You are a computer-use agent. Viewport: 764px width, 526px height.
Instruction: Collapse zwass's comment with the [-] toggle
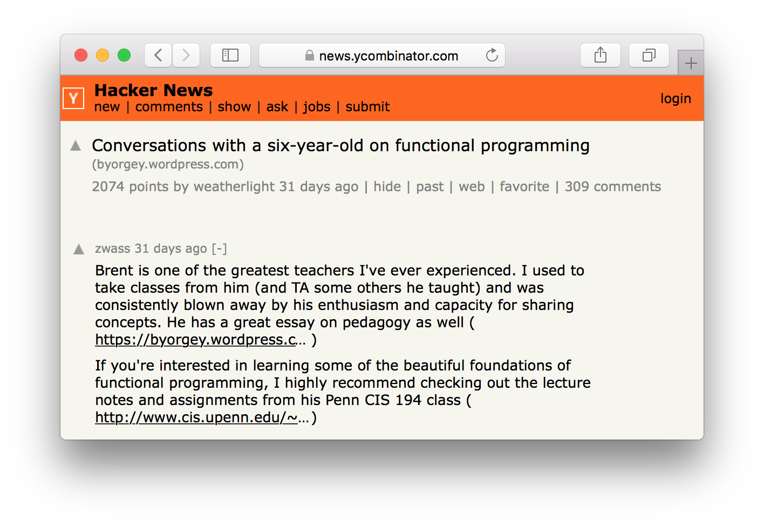[x=219, y=248]
